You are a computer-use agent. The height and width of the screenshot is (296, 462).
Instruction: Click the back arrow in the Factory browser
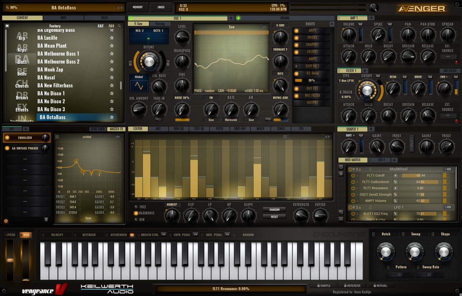[7, 26]
